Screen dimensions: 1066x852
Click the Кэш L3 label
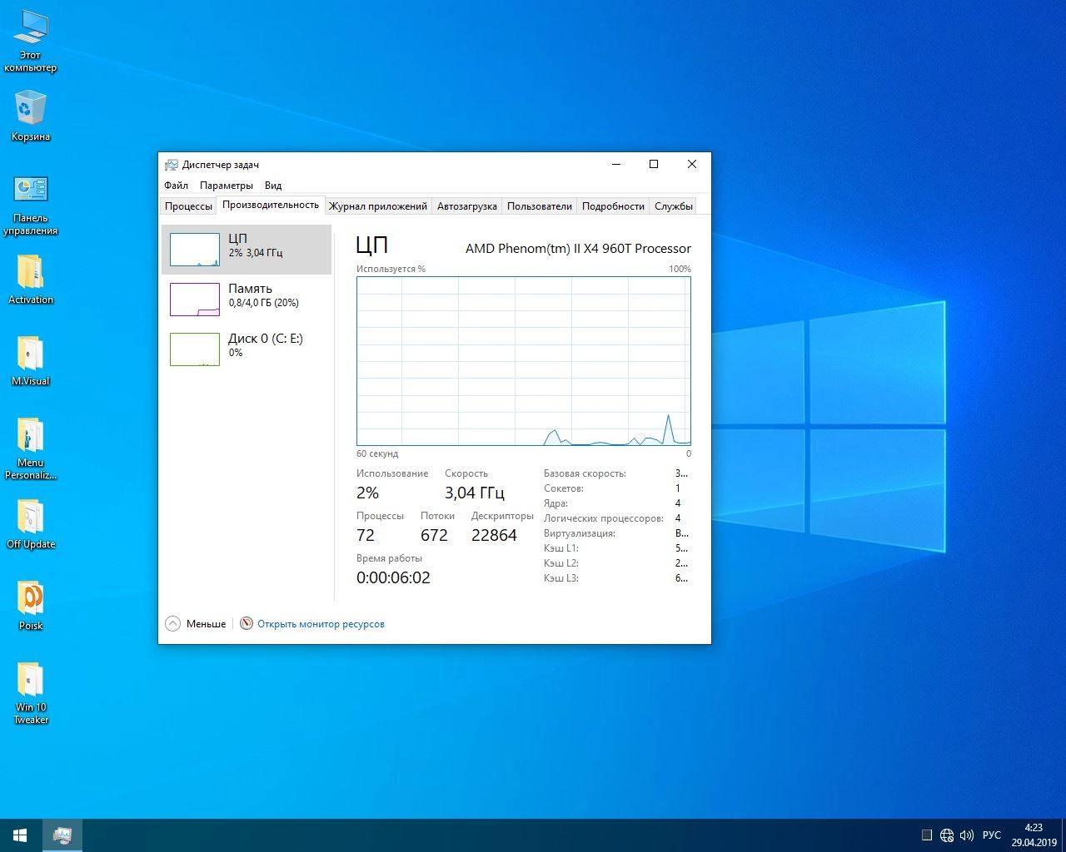pos(561,578)
